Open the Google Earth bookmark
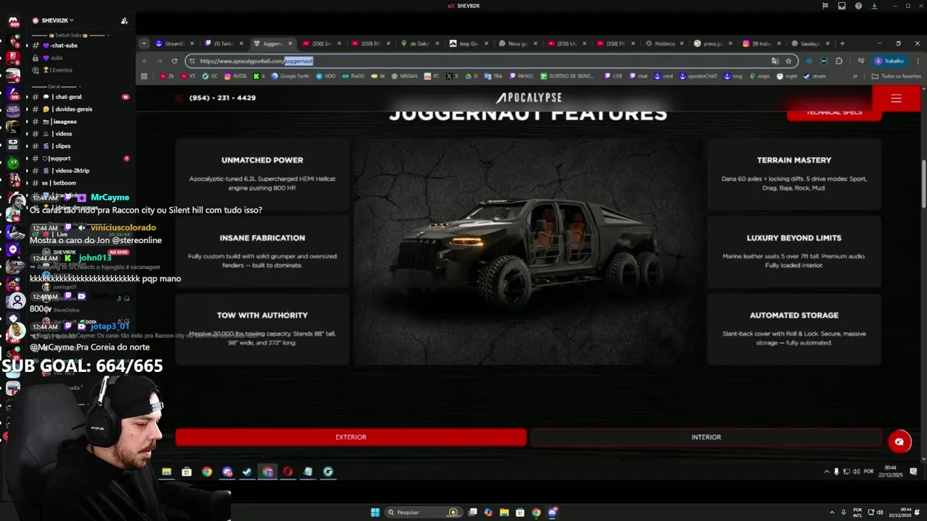Viewport: 927px width, 521px height. coord(290,76)
